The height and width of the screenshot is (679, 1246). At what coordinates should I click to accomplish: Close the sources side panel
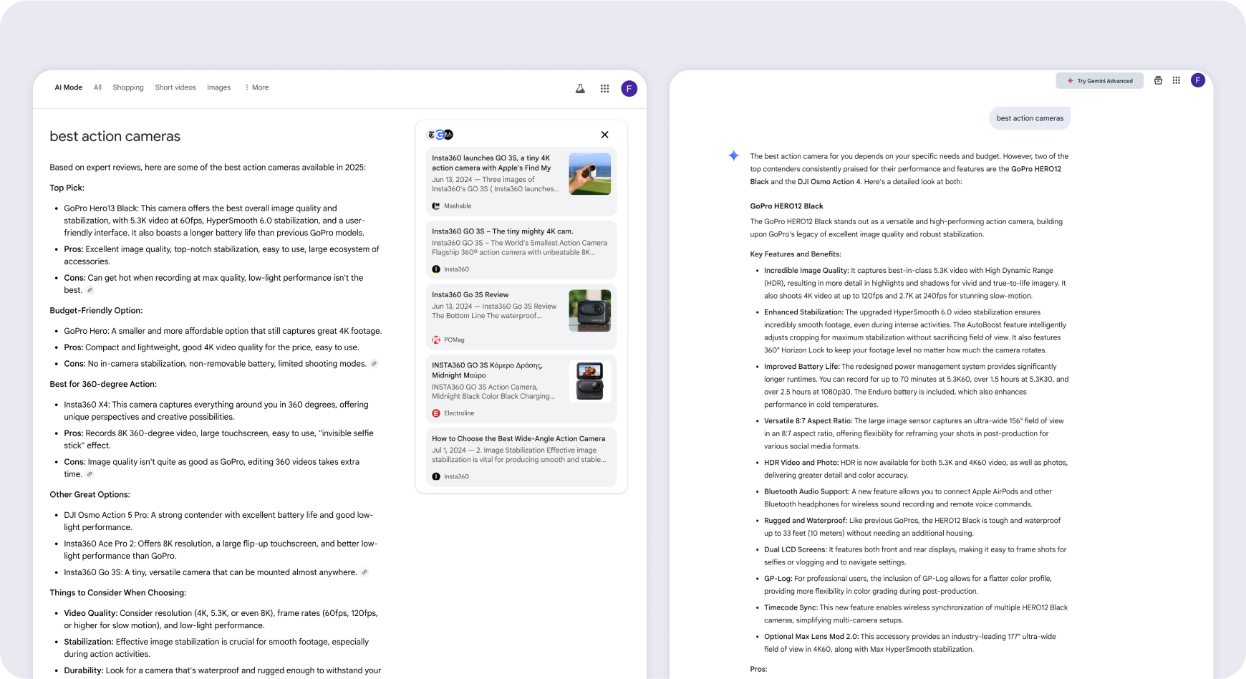604,135
